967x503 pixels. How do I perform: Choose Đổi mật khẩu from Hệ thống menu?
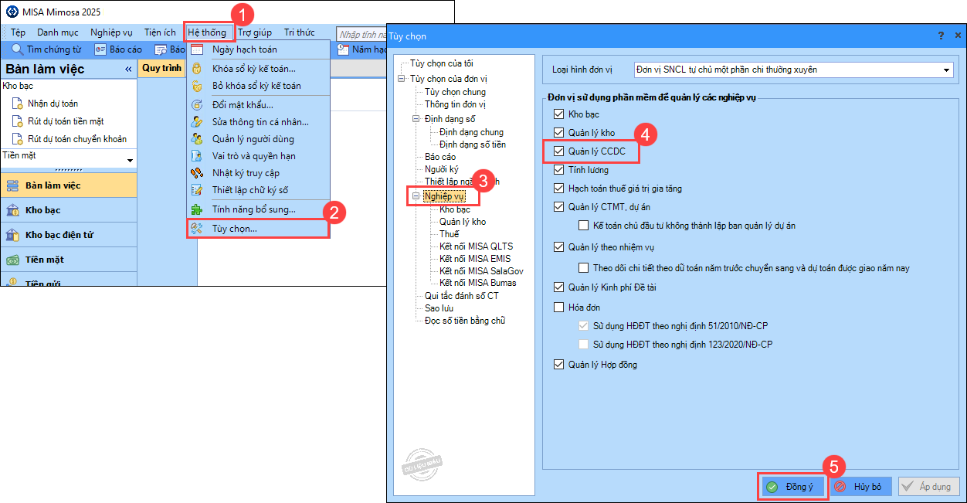click(x=258, y=104)
